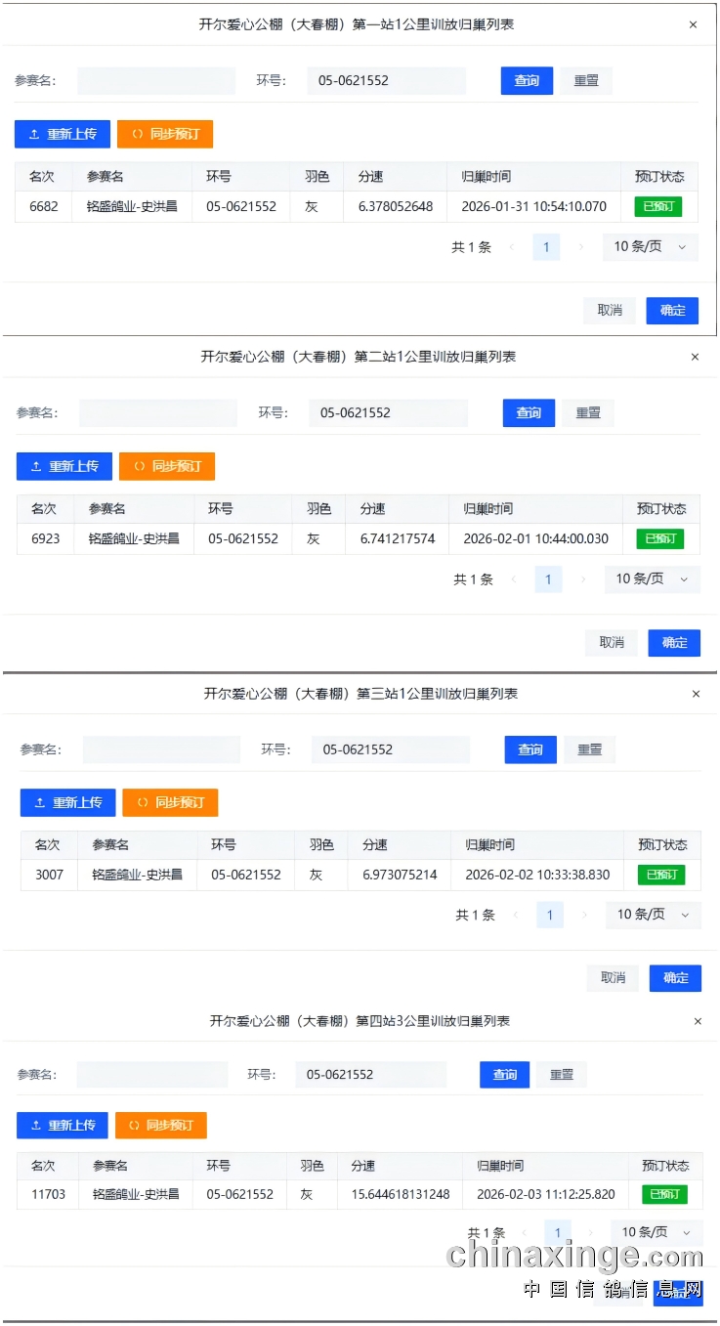Viewport: 720px width, 1326px height.
Task: Click the upload icon on 重新上传 in the 第一站 dialog
Action: point(34,135)
